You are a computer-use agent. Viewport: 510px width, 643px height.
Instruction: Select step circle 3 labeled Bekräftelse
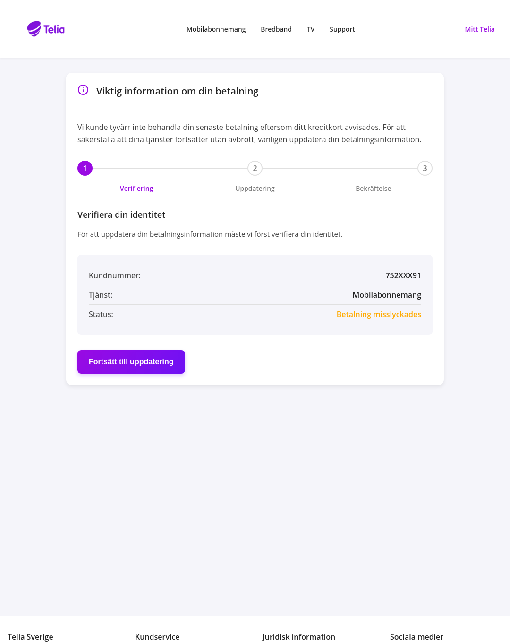[x=425, y=168]
